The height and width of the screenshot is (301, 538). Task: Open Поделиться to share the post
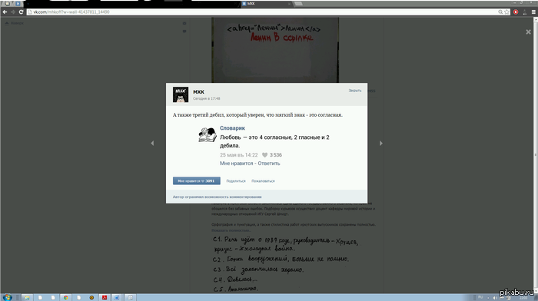click(x=236, y=181)
